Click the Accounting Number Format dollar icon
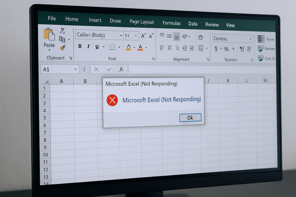The width and height of the screenshot is (296, 197). click(216, 48)
